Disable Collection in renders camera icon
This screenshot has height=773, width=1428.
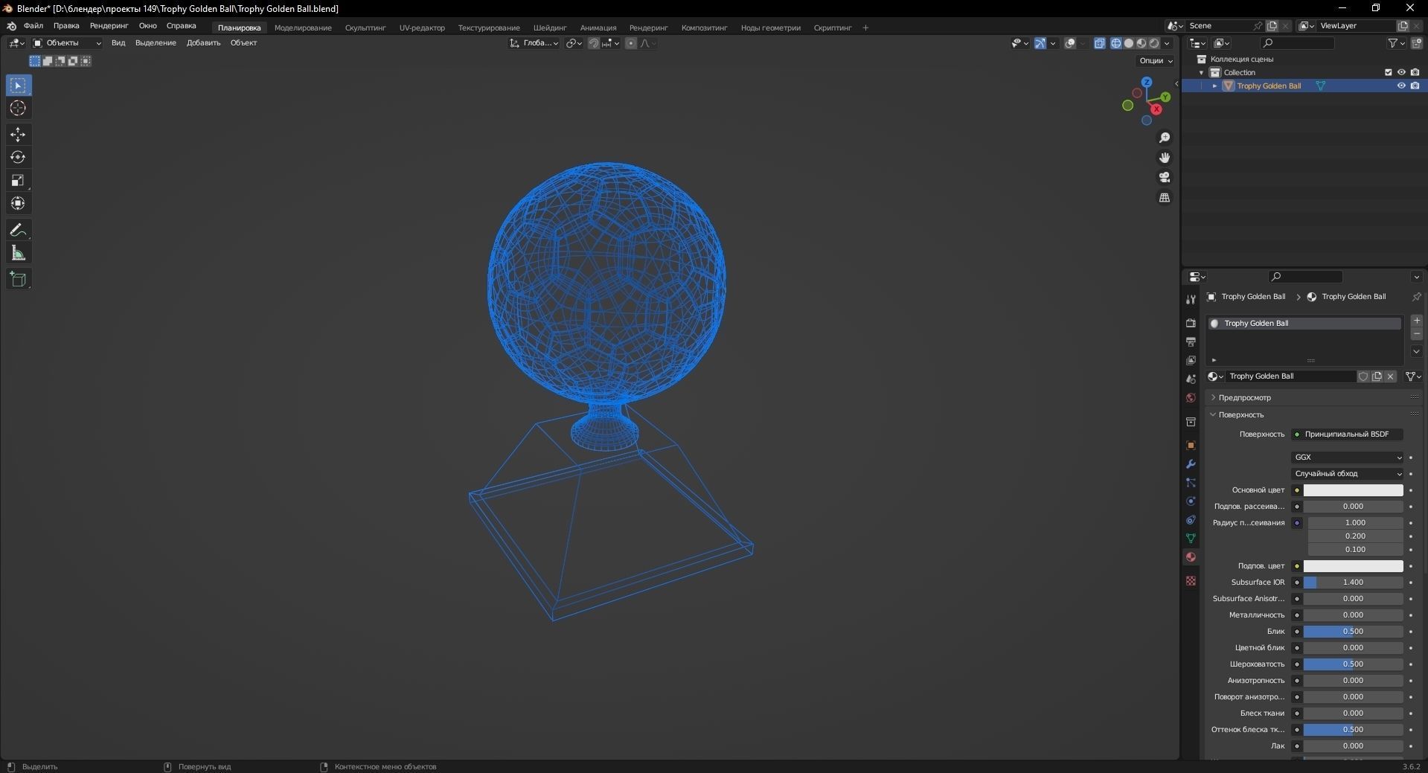[1415, 72]
